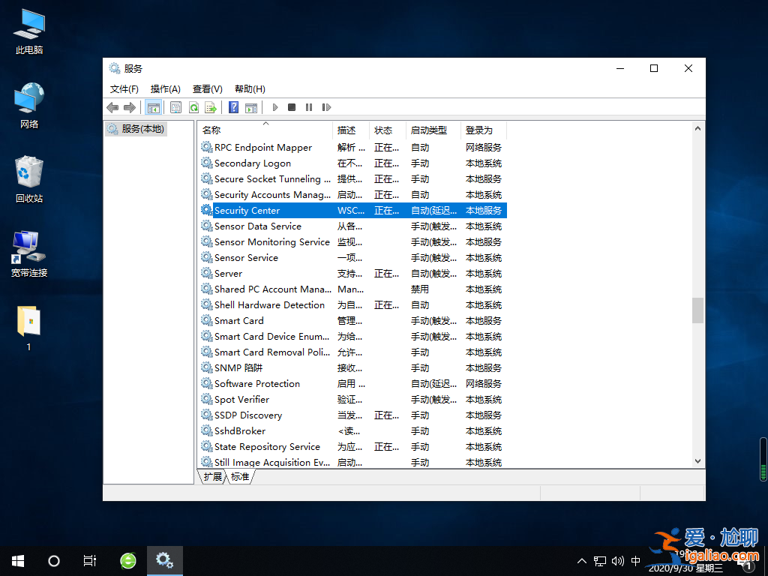
Task: Click the restart service toolbar icon
Action: pyautogui.click(x=328, y=107)
